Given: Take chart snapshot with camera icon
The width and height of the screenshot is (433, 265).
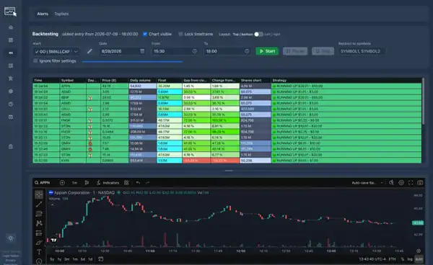Looking at the screenshot, I should (420, 183).
